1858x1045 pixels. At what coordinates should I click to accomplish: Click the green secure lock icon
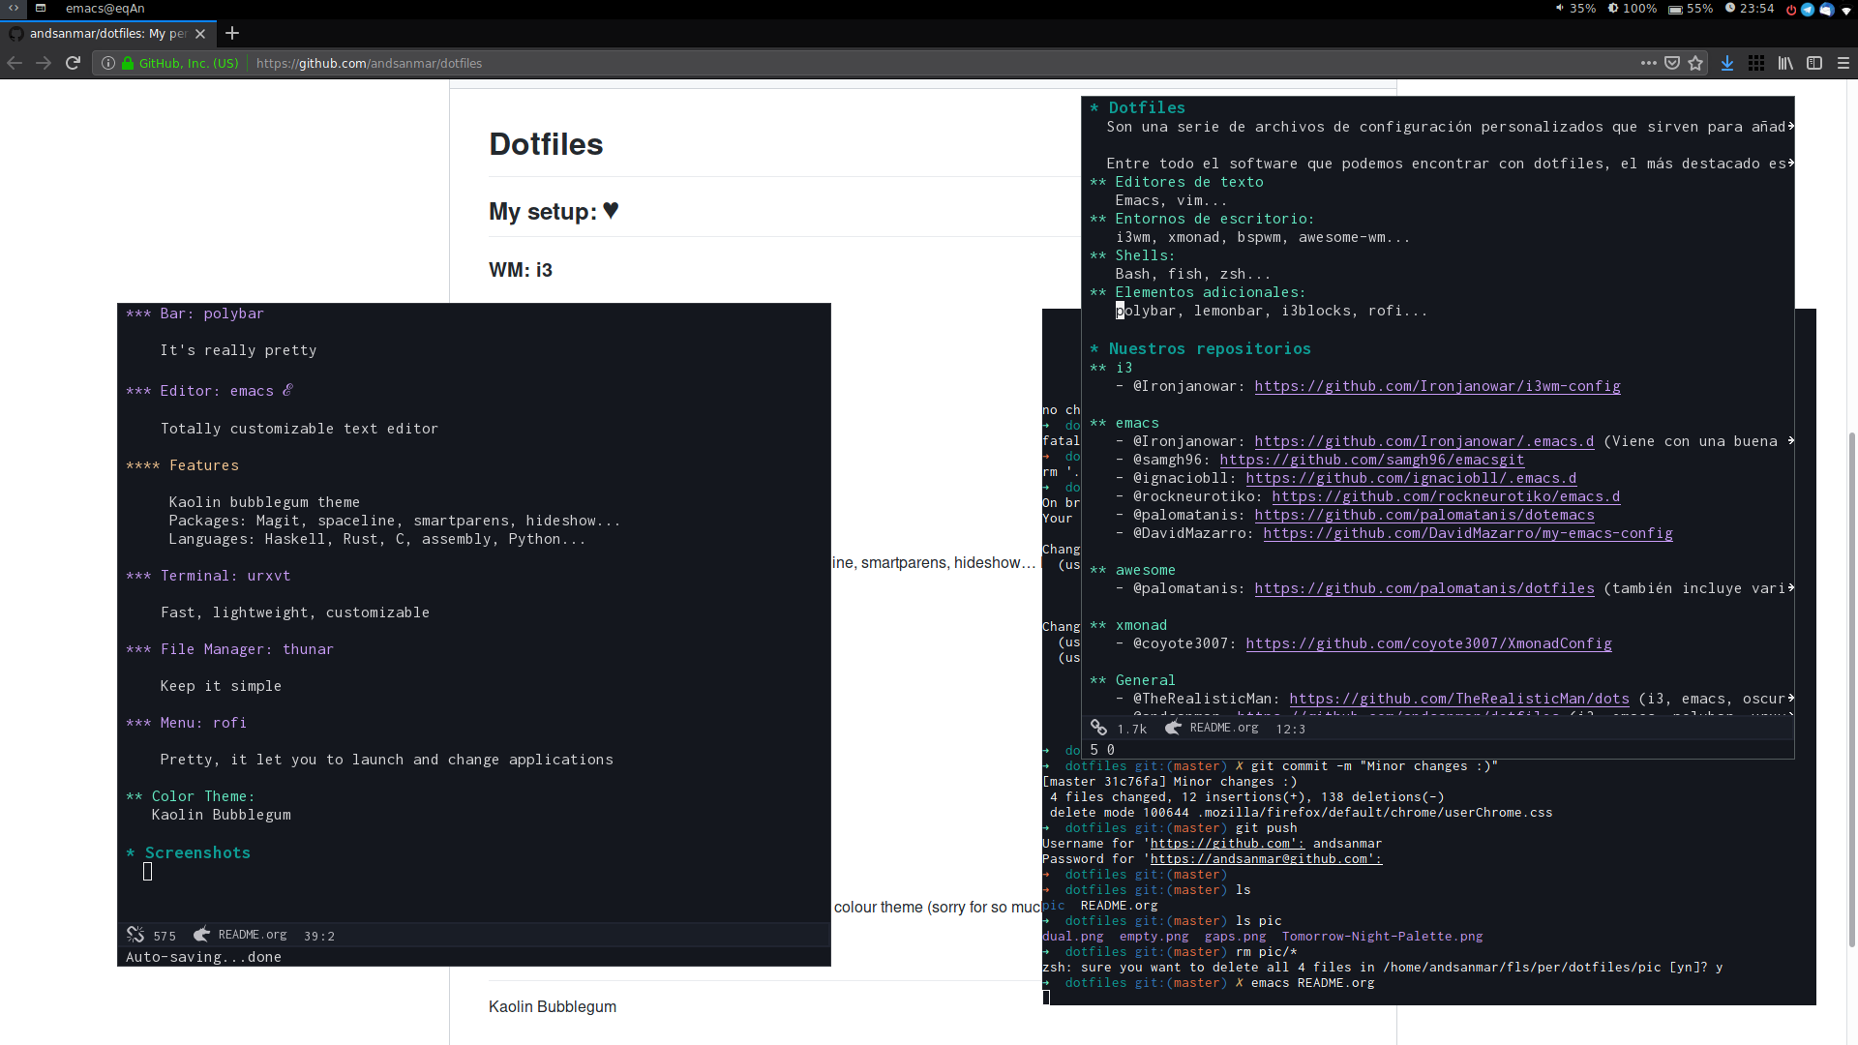pos(128,63)
